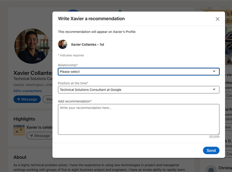The height and width of the screenshot is (172, 232).
Task: Click Relationship dropdown arrow icon
Action: (214, 71)
